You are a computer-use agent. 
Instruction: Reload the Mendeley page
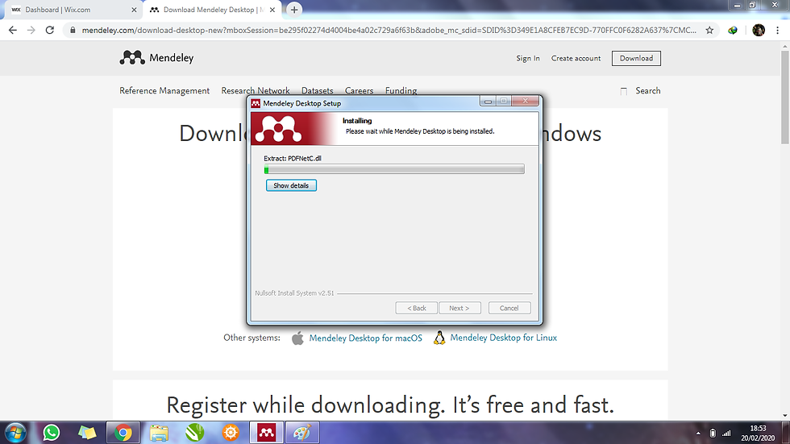pos(49,30)
